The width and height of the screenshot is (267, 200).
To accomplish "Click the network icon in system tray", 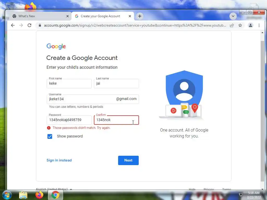I will point(241,195).
